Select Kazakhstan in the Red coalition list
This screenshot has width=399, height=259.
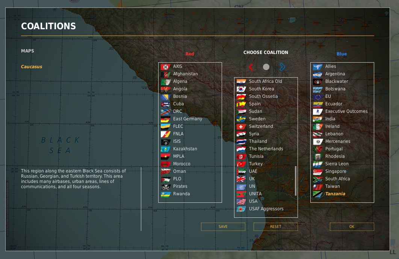pos(185,149)
